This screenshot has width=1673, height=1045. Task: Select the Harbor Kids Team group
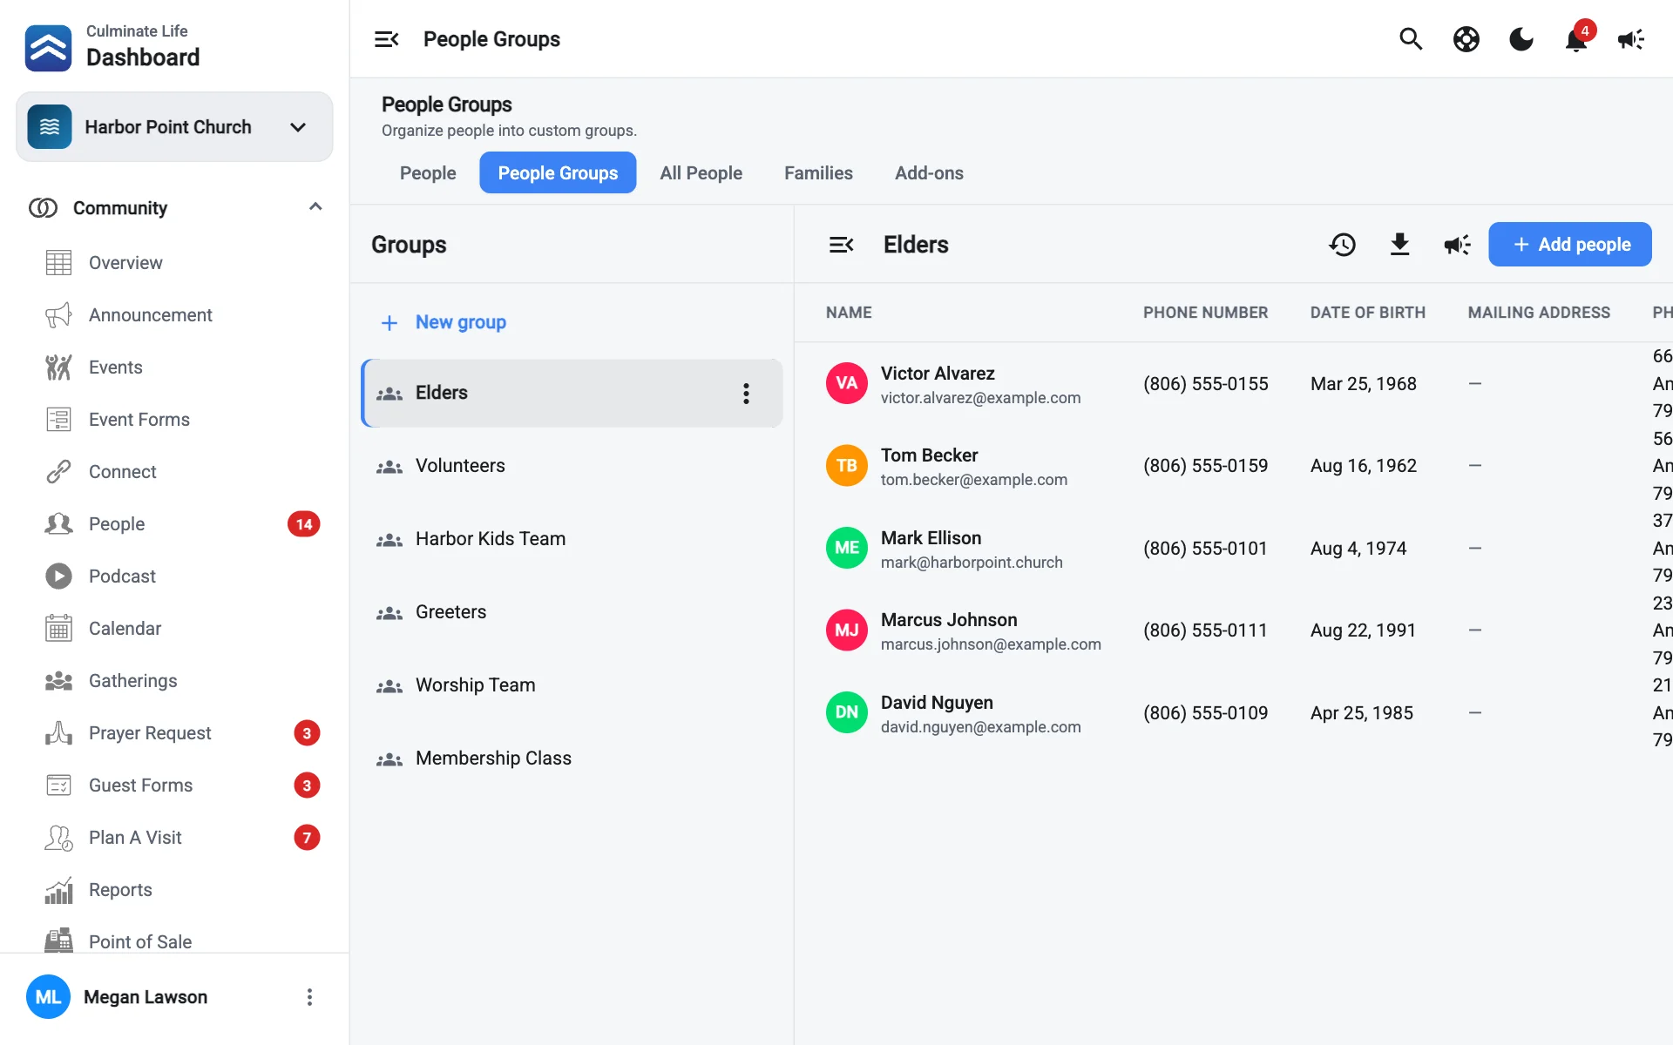[572, 539]
